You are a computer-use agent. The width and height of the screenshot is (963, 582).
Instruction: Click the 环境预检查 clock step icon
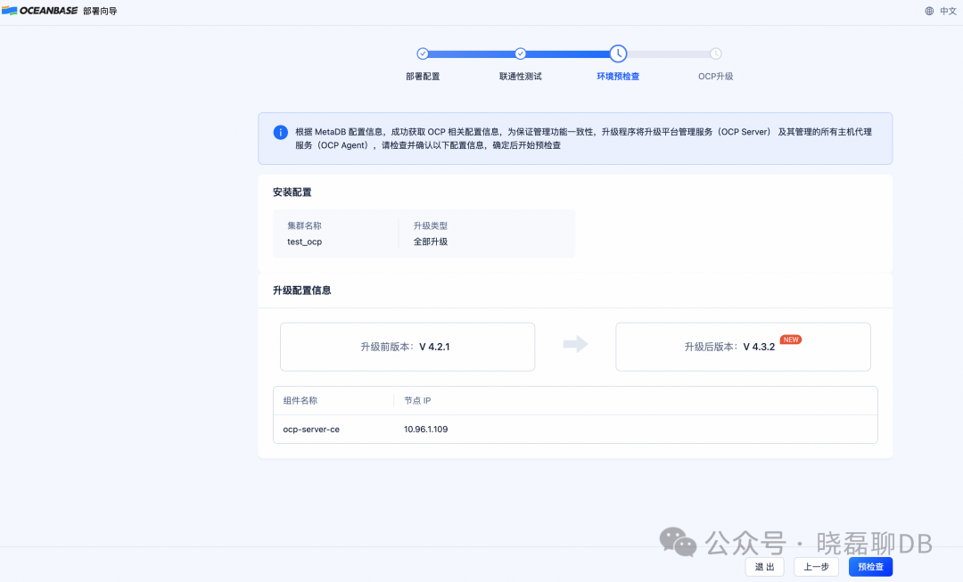tap(618, 53)
